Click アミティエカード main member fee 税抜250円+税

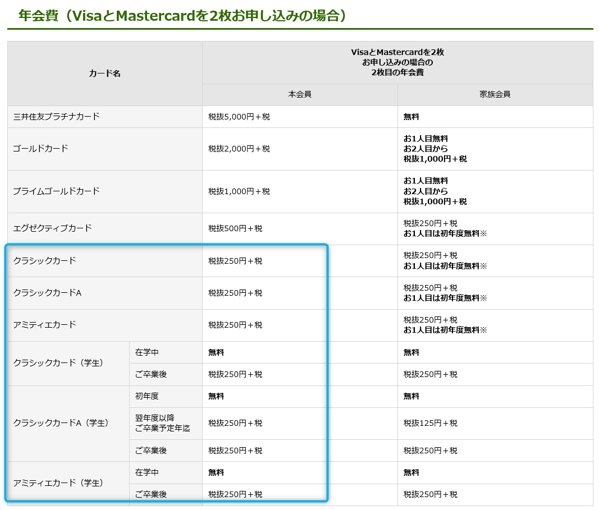[235, 325]
